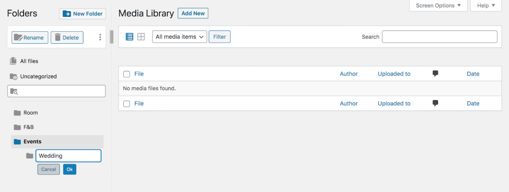This screenshot has height=192, width=509.
Task: Sort by comments icon in header row
Action: (435, 73)
